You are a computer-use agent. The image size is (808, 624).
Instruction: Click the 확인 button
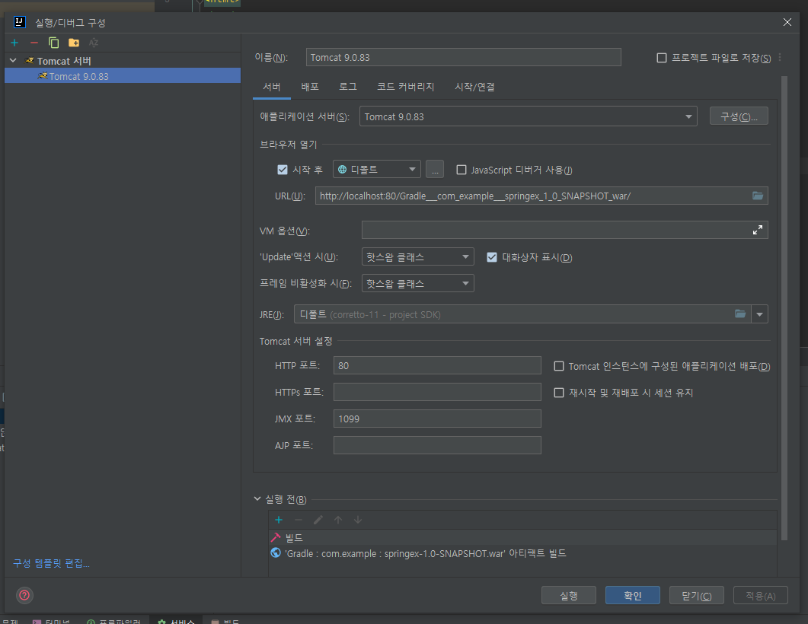click(x=633, y=595)
